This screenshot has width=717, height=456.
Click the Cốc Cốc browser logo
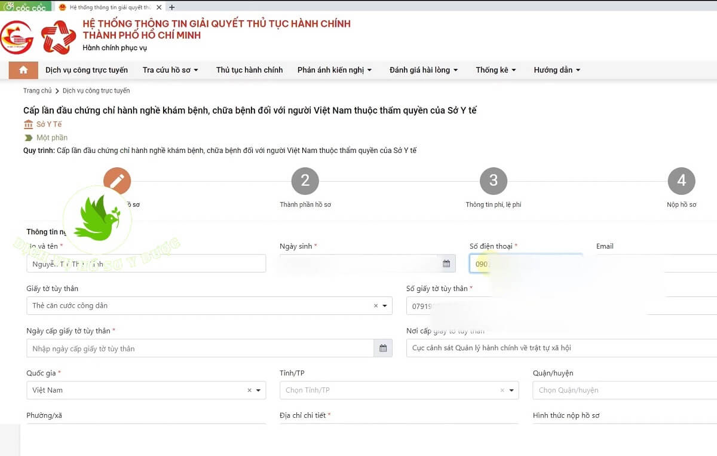point(25,7)
